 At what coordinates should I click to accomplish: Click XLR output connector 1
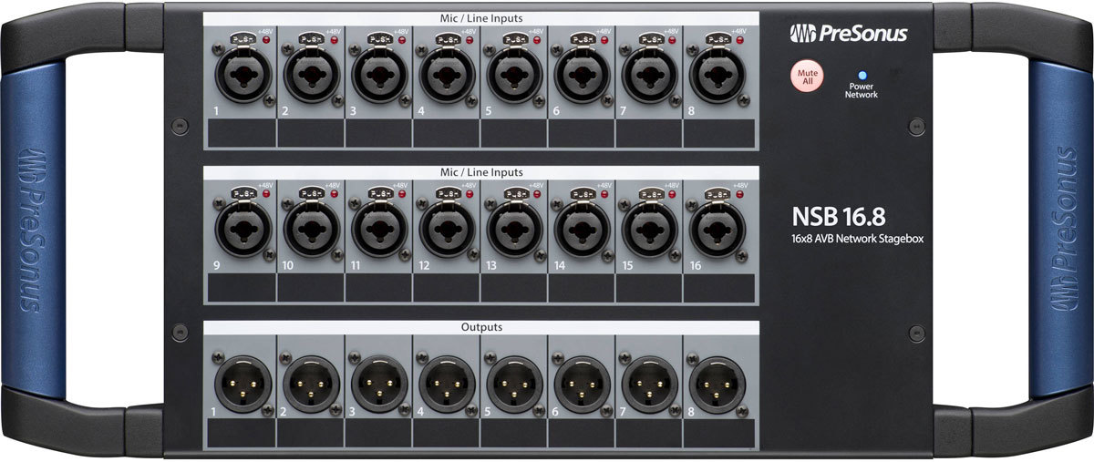(243, 384)
